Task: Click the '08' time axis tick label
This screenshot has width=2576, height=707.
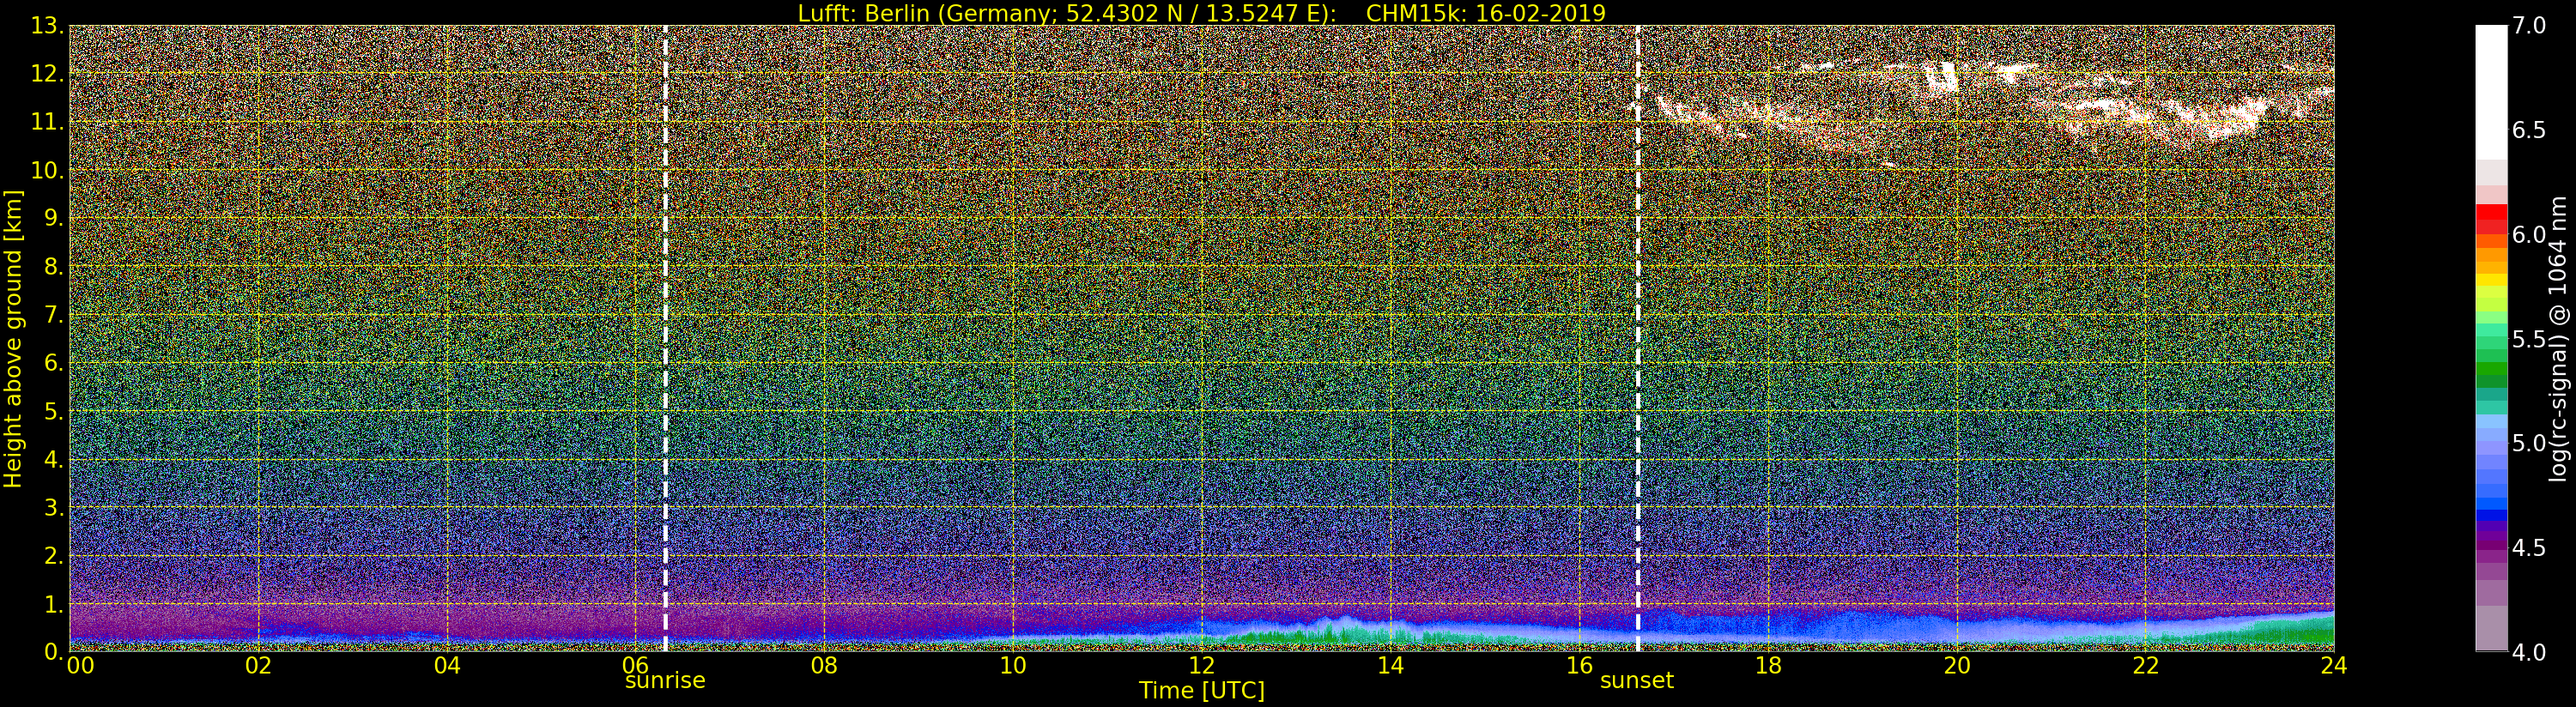Action: (824, 666)
